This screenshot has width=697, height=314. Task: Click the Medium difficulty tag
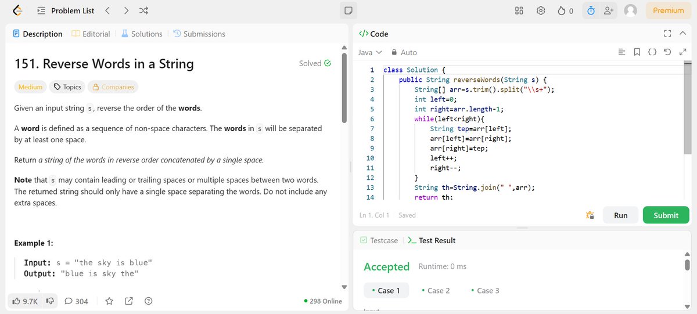tap(30, 87)
